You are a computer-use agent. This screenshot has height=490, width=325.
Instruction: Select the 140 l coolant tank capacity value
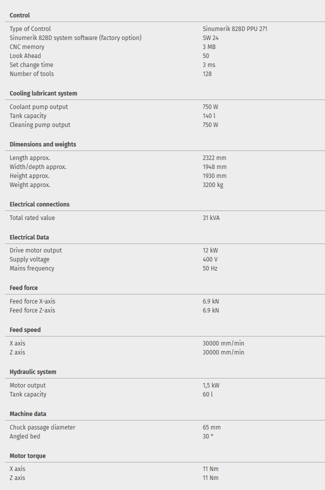[x=209, y=116]
